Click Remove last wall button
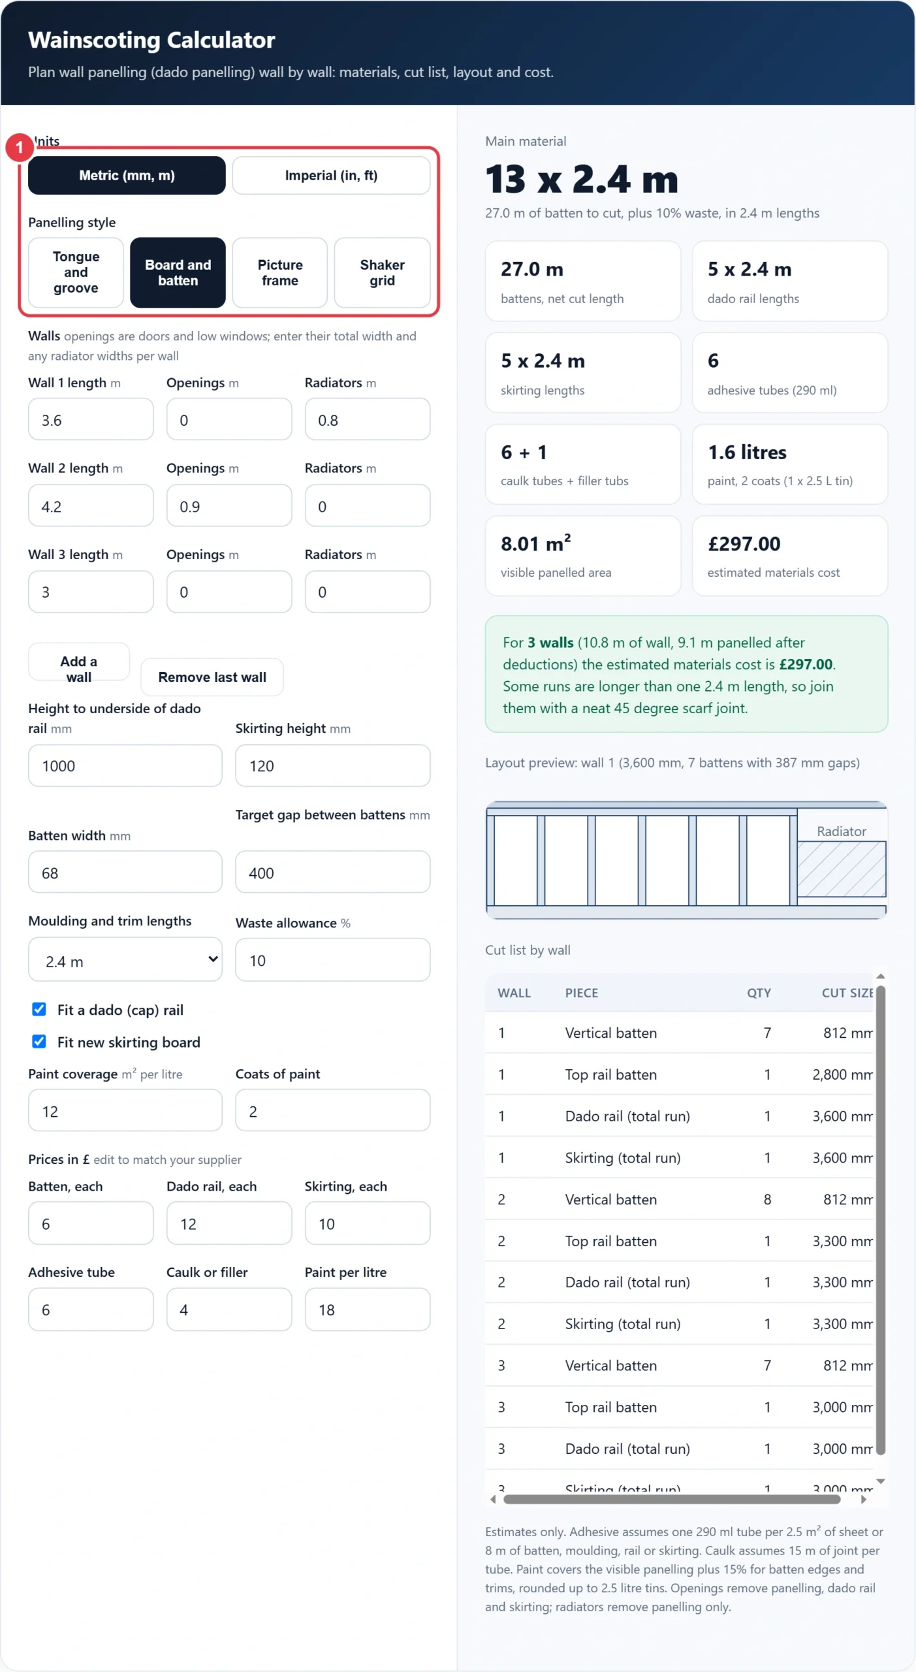 [212, 677]
